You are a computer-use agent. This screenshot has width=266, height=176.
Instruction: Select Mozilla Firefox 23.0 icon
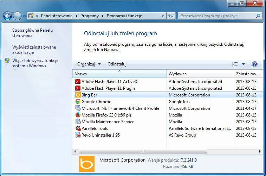78,115
